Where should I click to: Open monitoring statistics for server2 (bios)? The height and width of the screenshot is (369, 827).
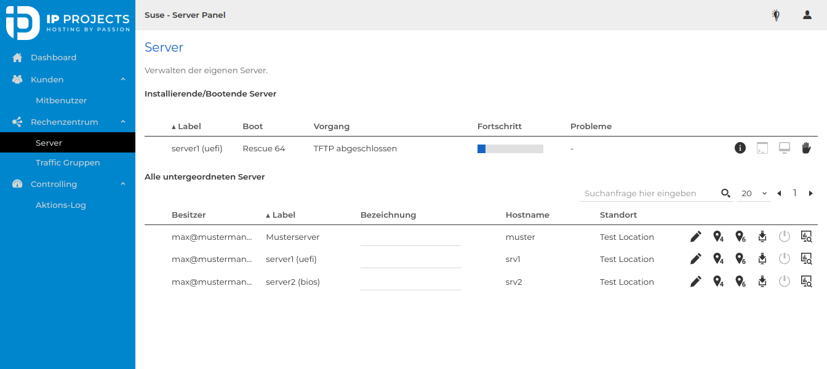click(806, 281)
